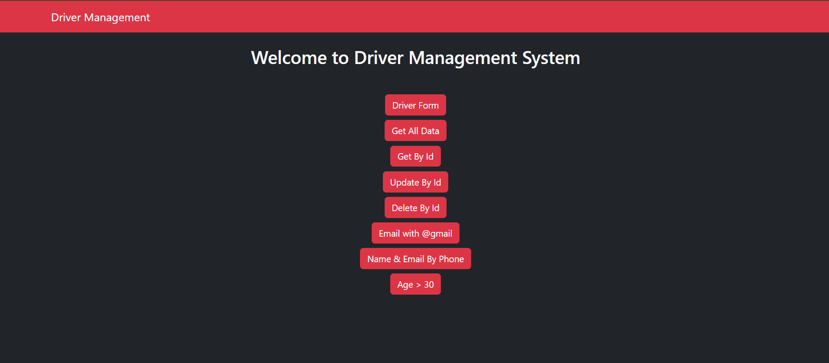Add a new driver via Driver Form
829x363 pixels.
point(415,105)
